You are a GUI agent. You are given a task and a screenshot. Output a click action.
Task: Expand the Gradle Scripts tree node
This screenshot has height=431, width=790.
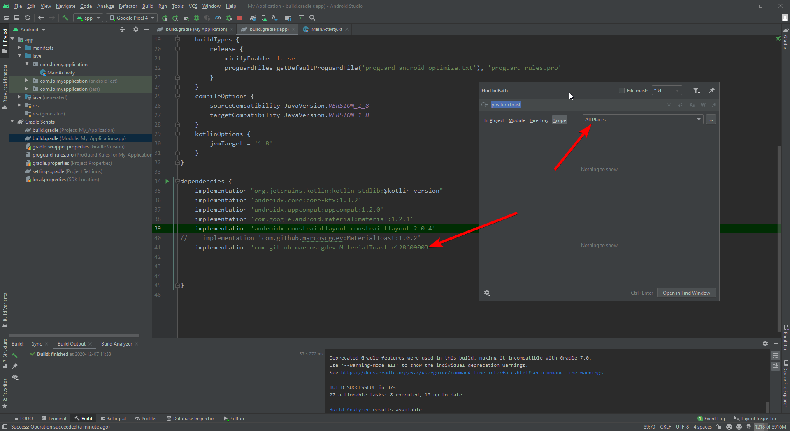pyautogui.click(x=12, y=122)
